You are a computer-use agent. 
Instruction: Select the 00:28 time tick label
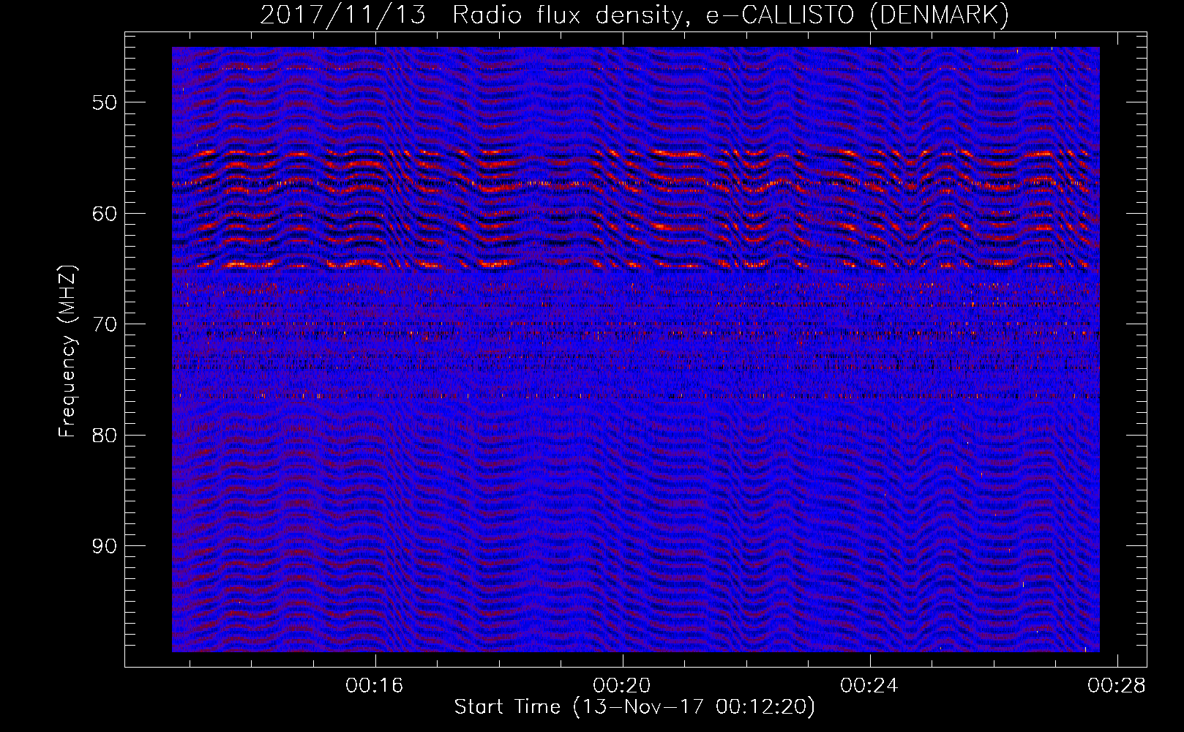[x=1117, y=685]
